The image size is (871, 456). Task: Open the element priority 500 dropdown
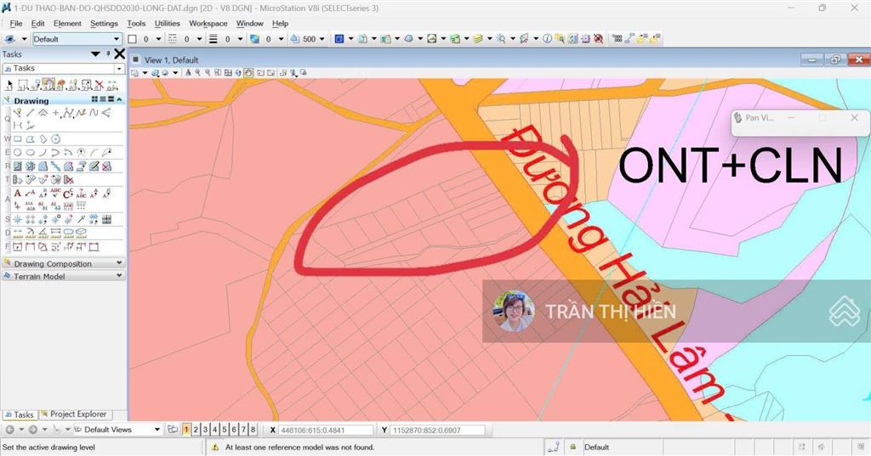pos(322,39)
